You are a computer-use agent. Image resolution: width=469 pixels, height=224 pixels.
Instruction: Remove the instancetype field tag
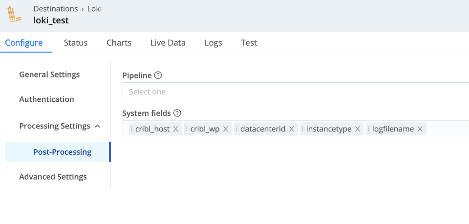pos(358,129)
